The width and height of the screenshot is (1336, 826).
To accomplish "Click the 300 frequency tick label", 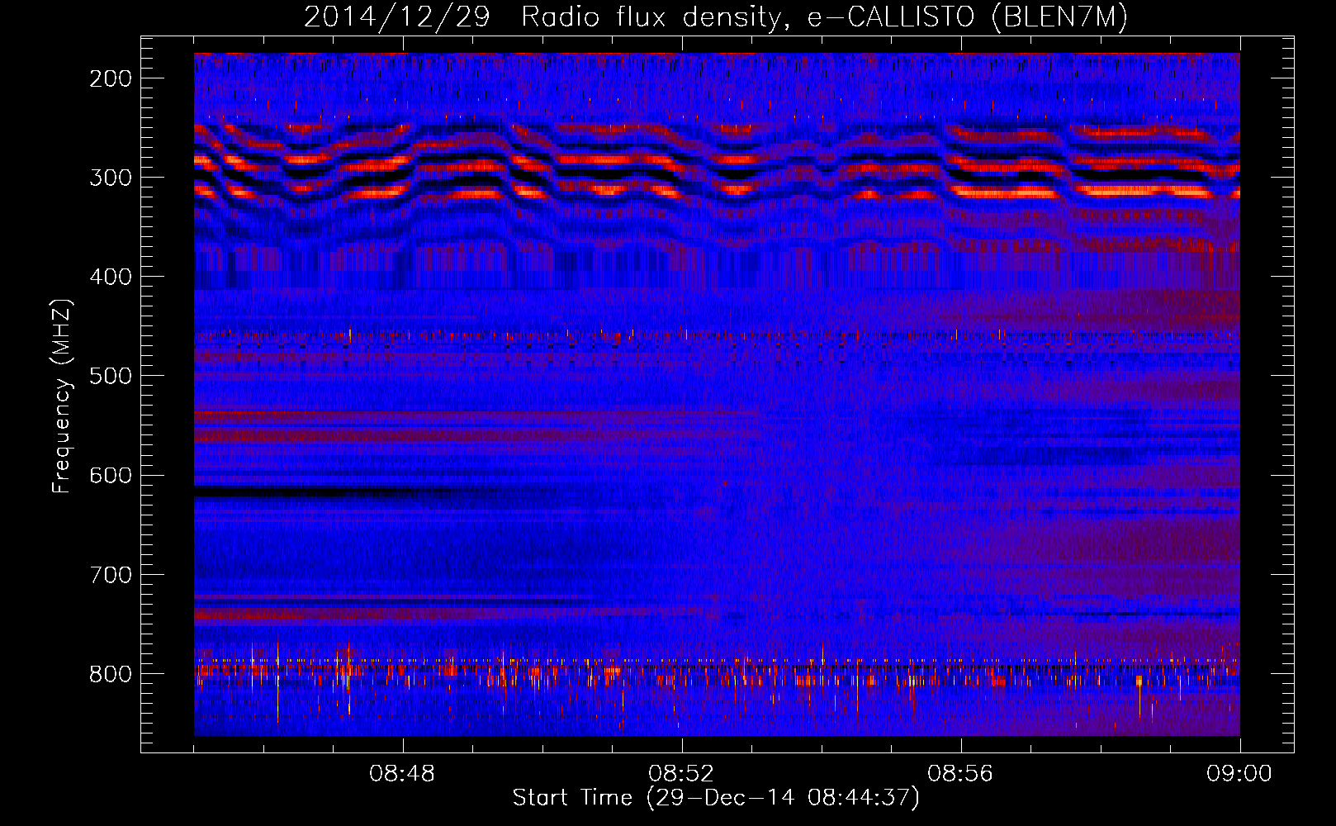I will tap(110, 178).
